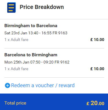Open Redeem a voucher / reward link

click(40, 85)
